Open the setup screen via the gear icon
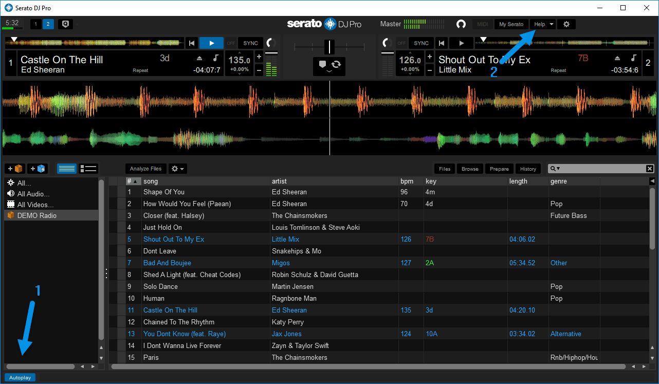The image size is (659, 384). coord(566,24)
